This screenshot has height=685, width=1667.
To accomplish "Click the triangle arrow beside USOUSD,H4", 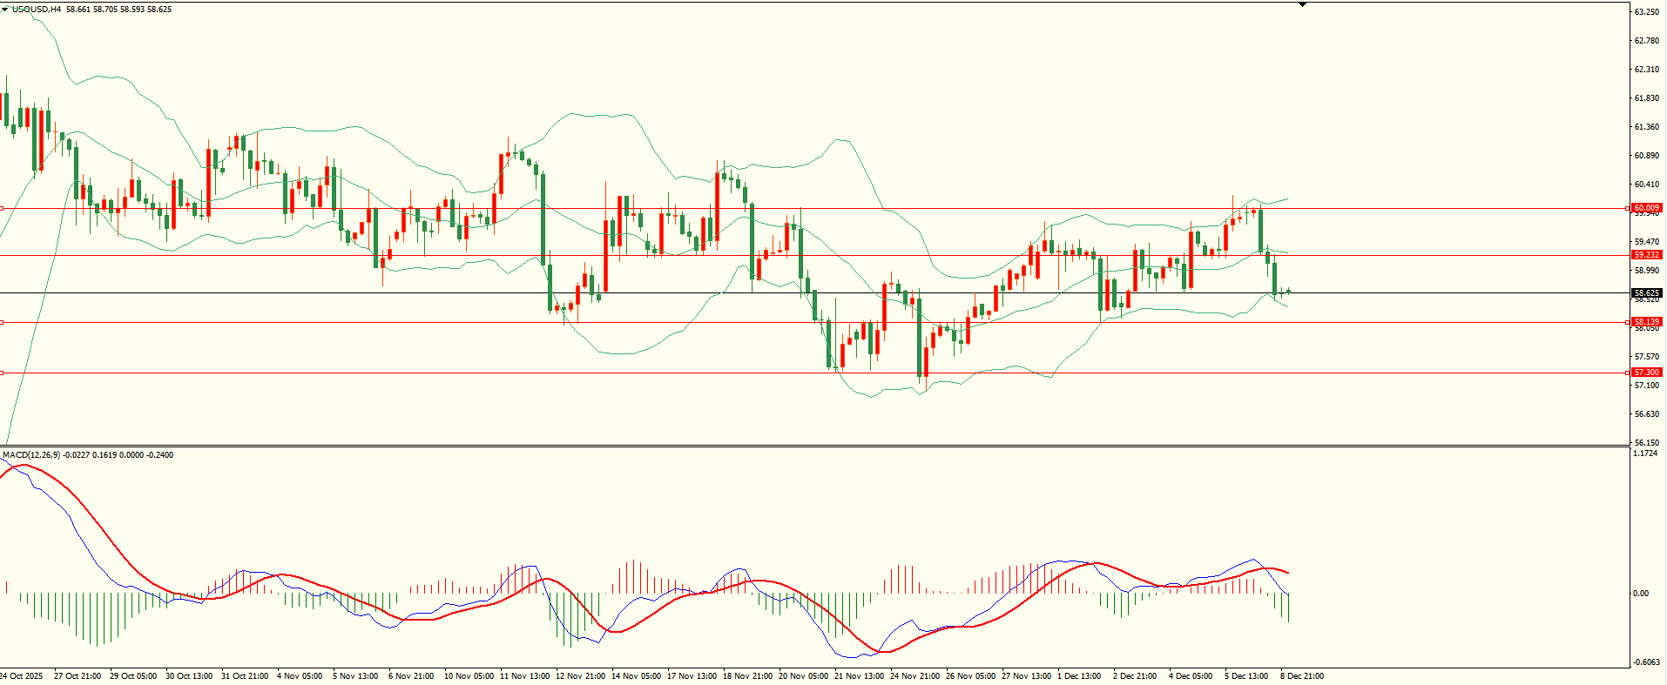I will click(x=5, y=9).
